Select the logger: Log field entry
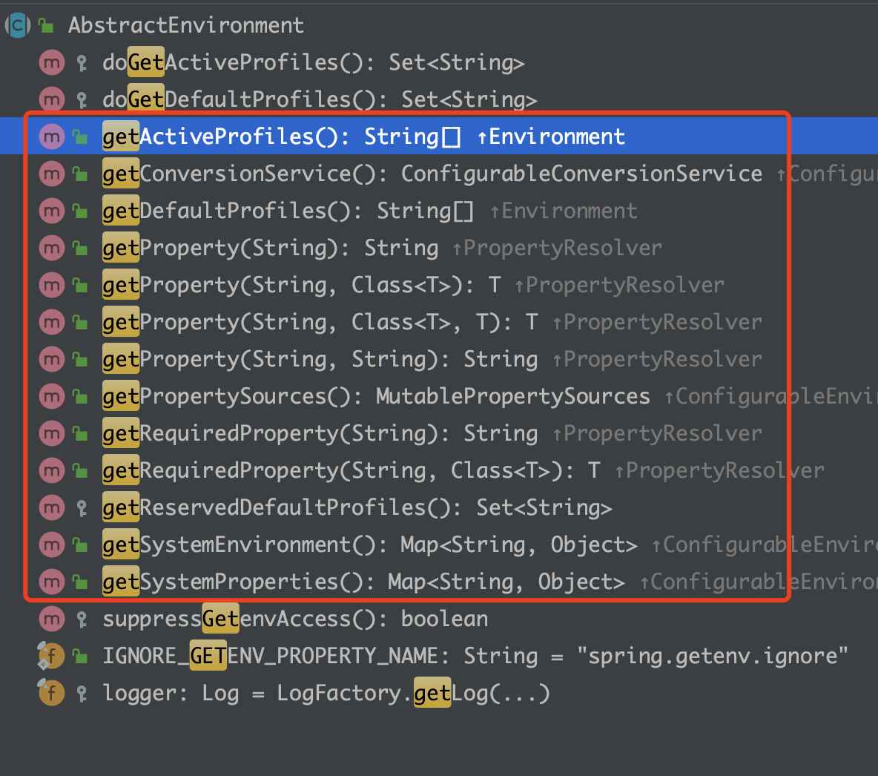The image size is (878, 776). coord(326,693)
